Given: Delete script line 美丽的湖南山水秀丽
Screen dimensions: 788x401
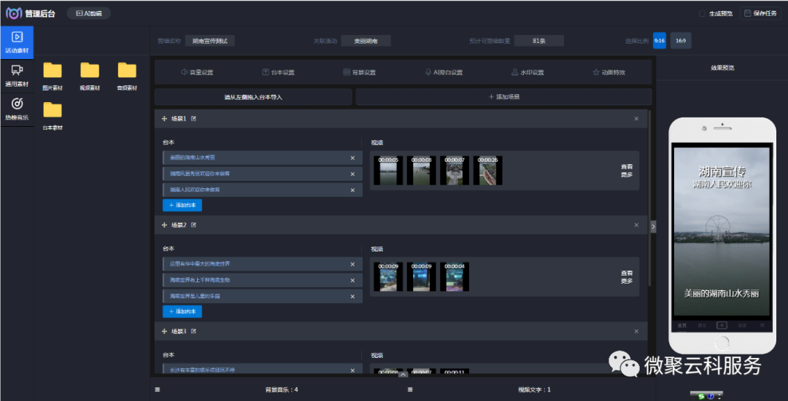Looking at the screenshot, I should 352,158.
